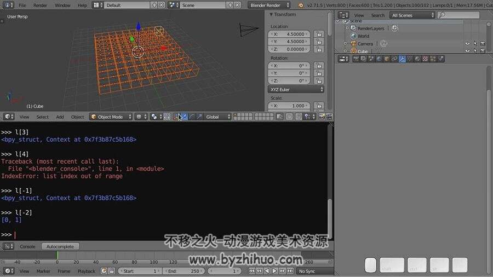The width and height of the screenshot is (493, 277).
Task: Toggle proportional editing circle icon
Action: click(x=289, y=117)
